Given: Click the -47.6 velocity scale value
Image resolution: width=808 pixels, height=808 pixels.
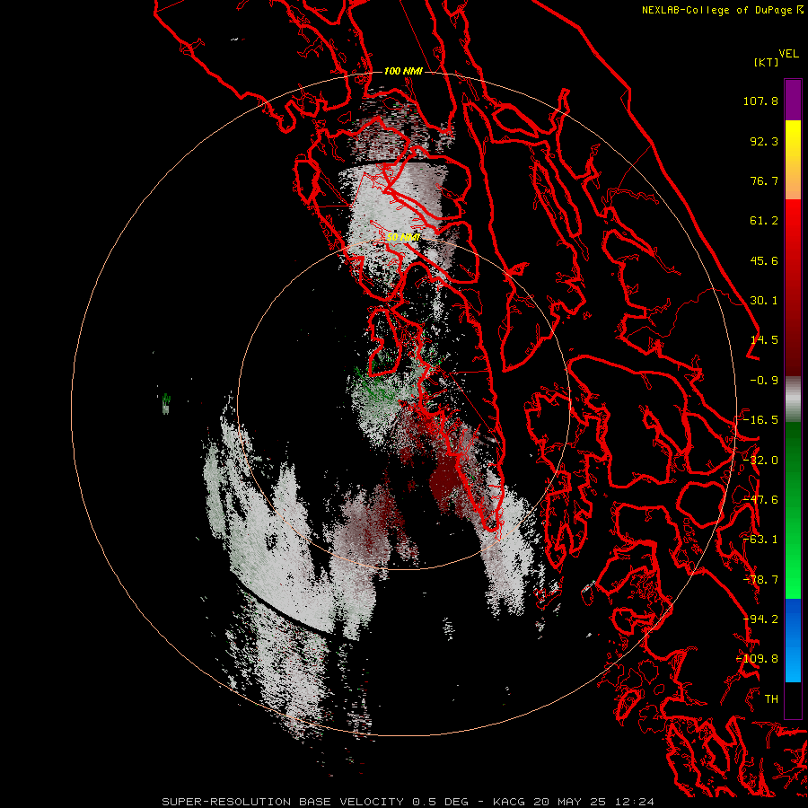Looking at the screenshot, I should (x=760, y=500).
